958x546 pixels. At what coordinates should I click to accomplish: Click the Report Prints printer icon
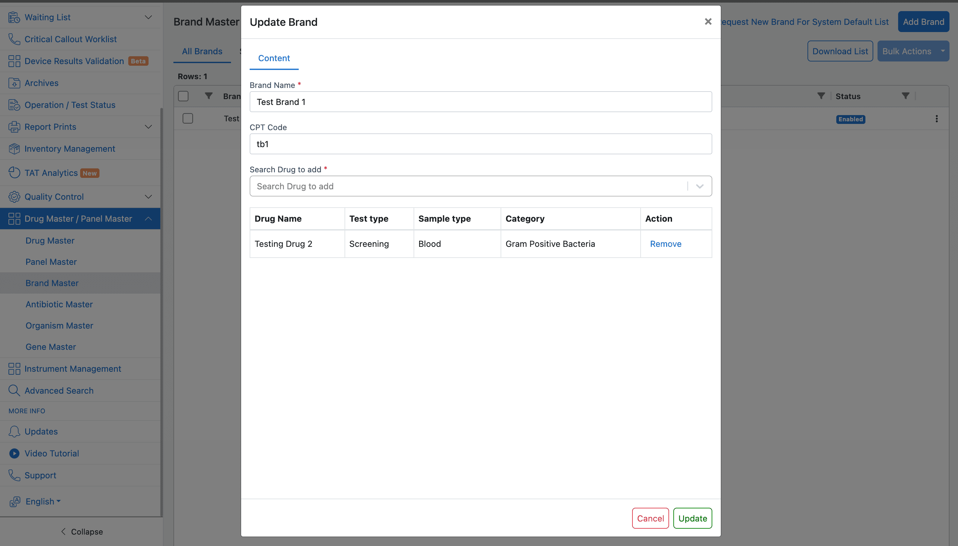click(14, 127)
